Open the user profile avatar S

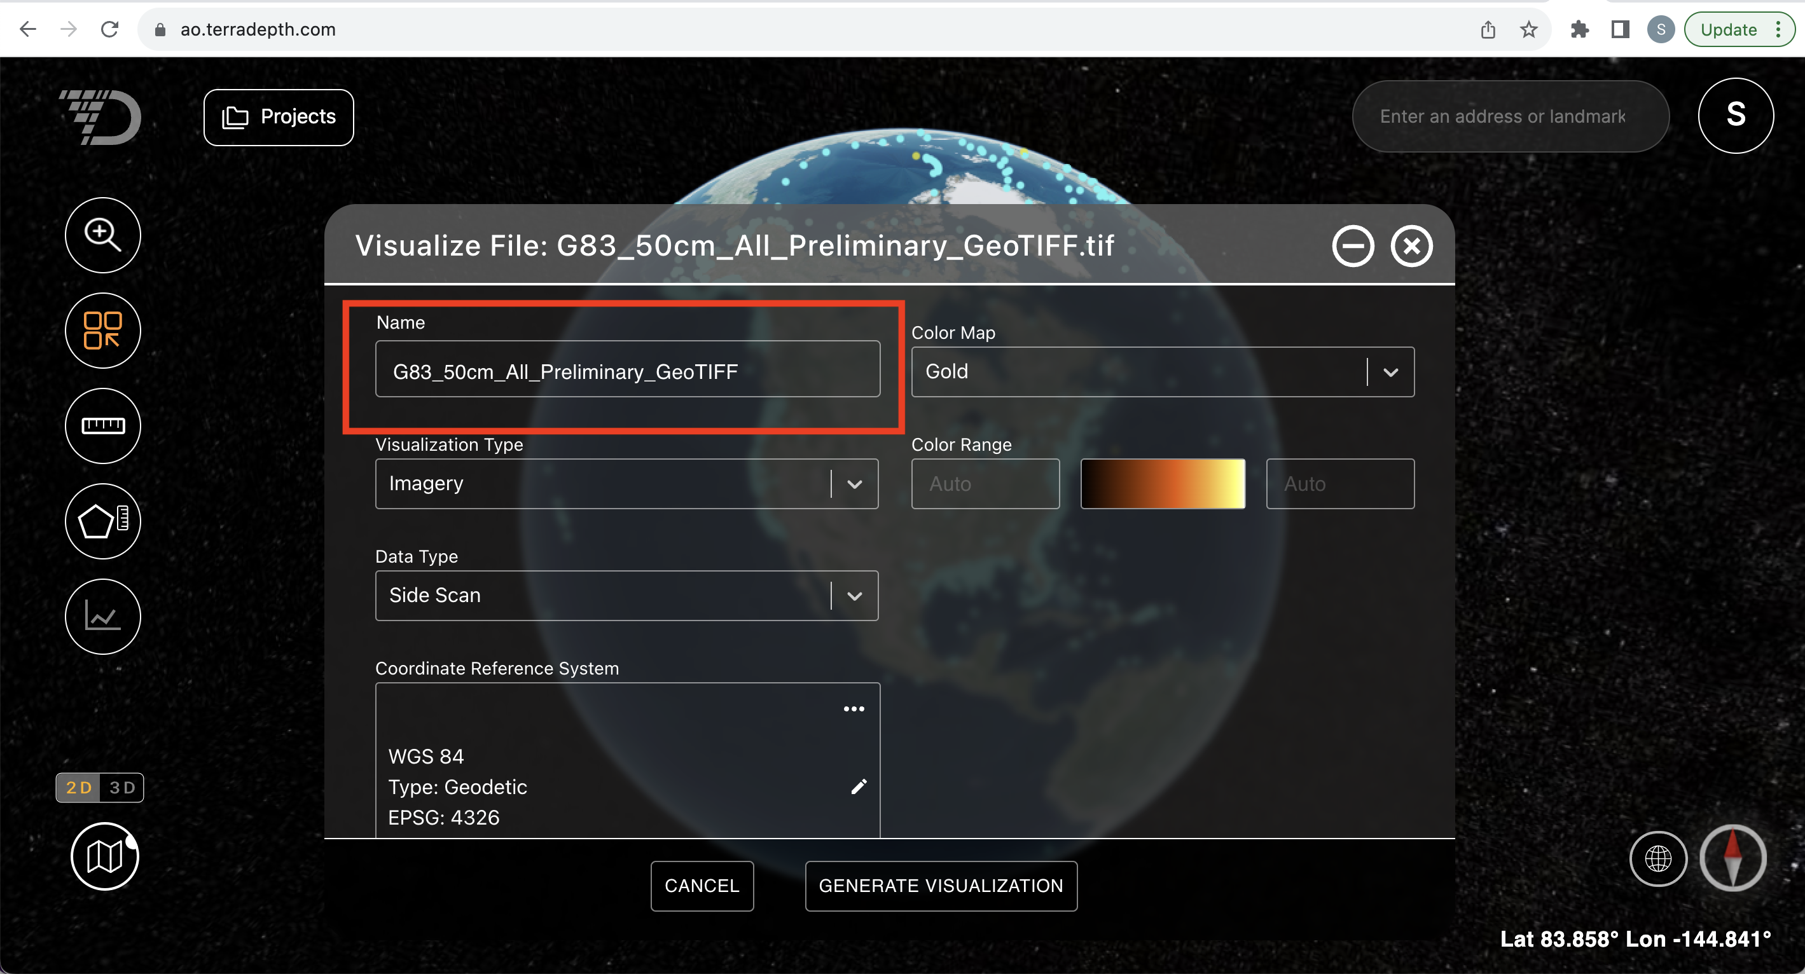pyautogui.click(x=1736, y=116)
